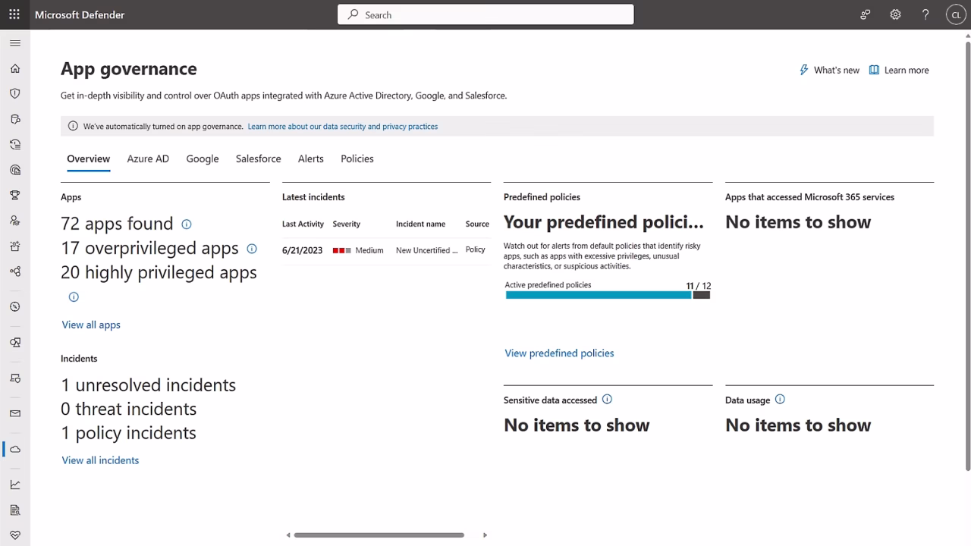971x546 pixels.
Task: Show info tooltip for apps found
Action: [187, 224]
